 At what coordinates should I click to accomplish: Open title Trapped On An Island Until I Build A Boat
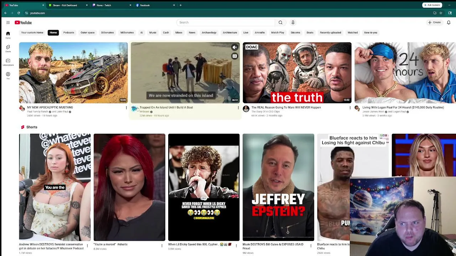(166, 107)
